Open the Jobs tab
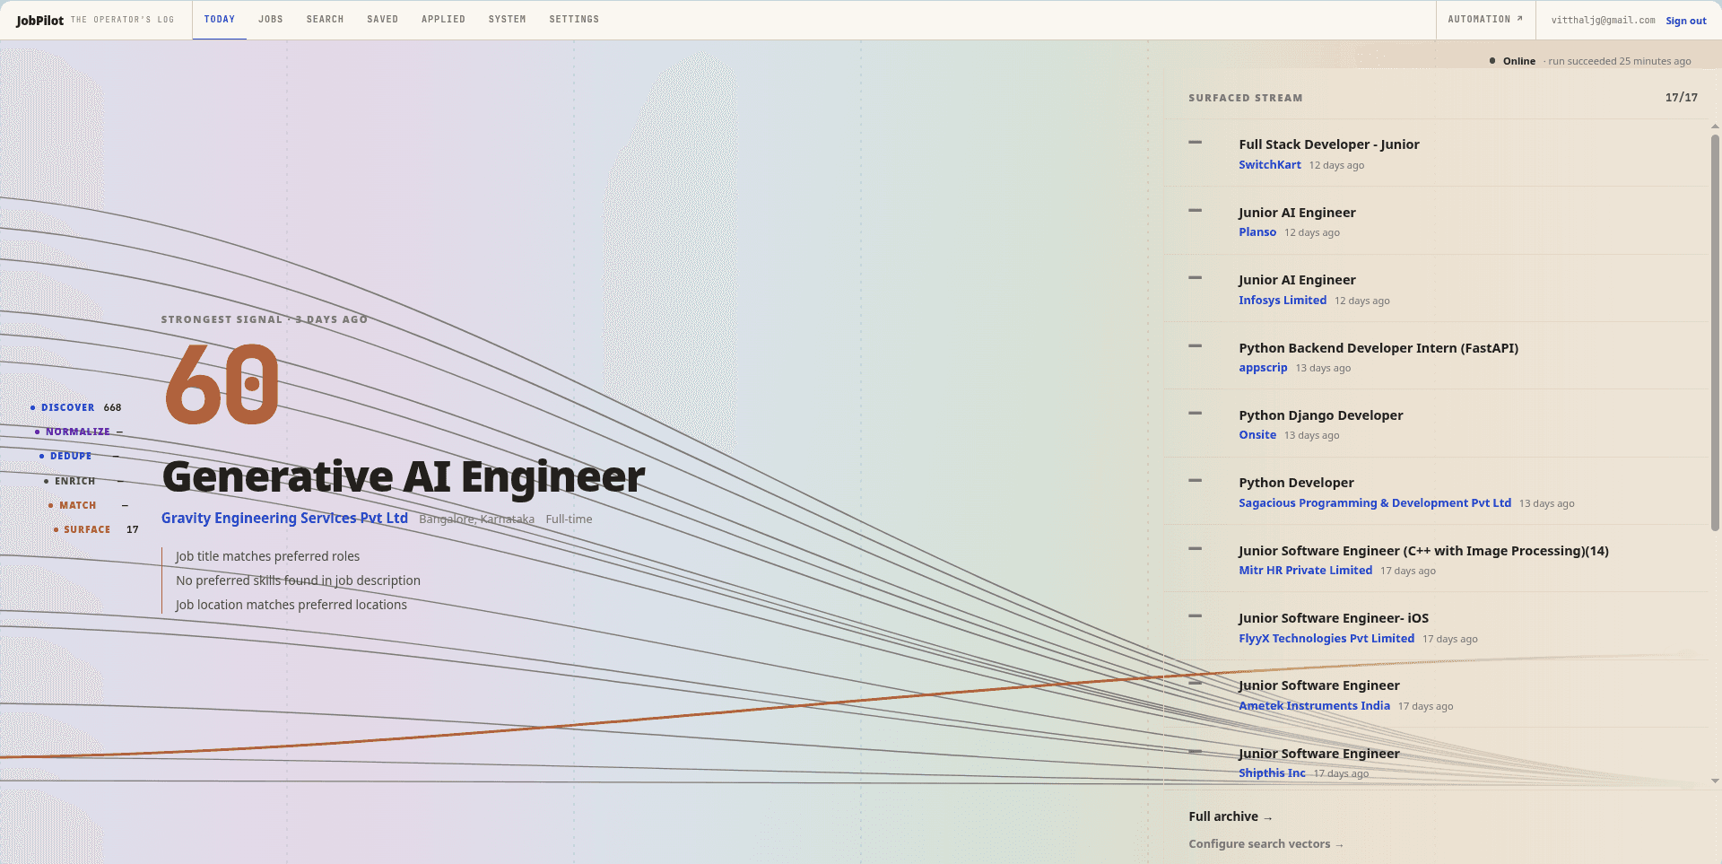Viewport: 1722px width, 864px height. coord(271,20)
